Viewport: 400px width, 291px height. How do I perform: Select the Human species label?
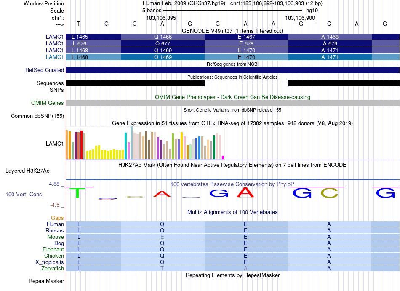(55, 224)
